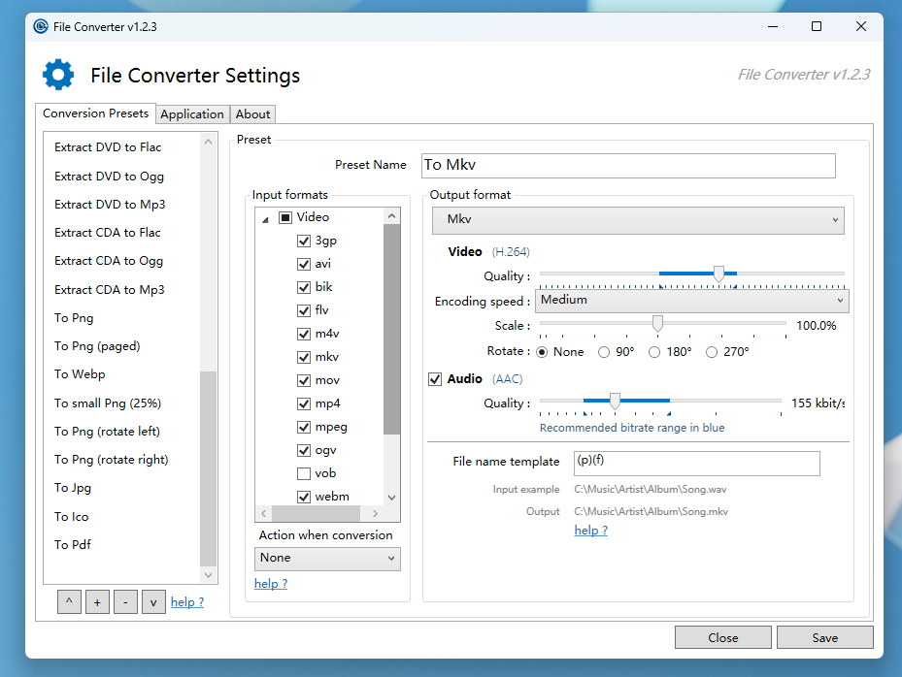The width and height of the screenshot is (902, 677).
Task: Open the Output format dropdown showing Mkv
Action: (x=638, y=220)
